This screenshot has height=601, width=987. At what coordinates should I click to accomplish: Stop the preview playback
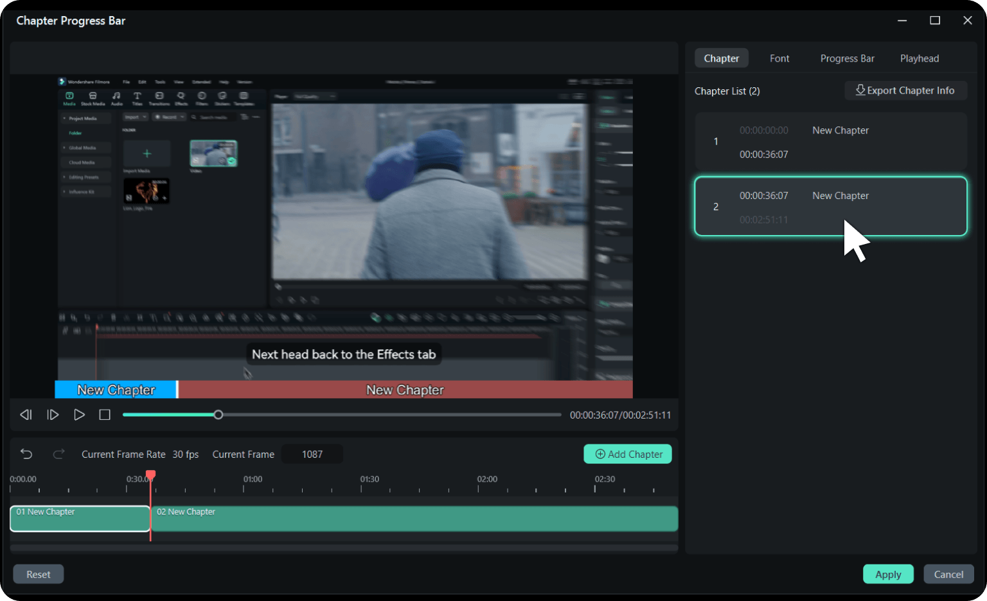pos(105,415)
